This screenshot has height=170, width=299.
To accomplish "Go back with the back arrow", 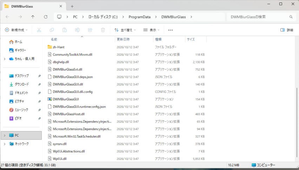I will 7,17.
